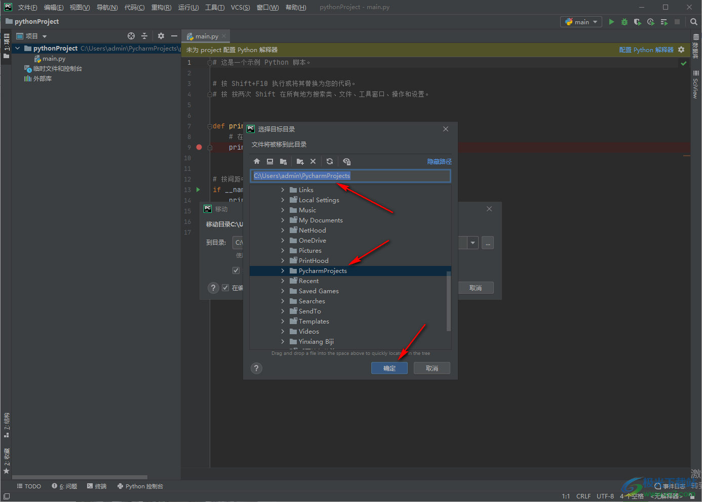Click the 隐藏路径 hide path link
Image resolution: width=702 pixels, height=502 pixels.
pos(439,161)
